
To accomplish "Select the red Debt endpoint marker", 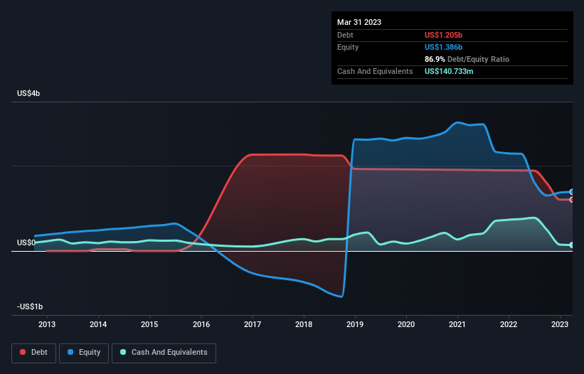I will click(x=572, y=200).
